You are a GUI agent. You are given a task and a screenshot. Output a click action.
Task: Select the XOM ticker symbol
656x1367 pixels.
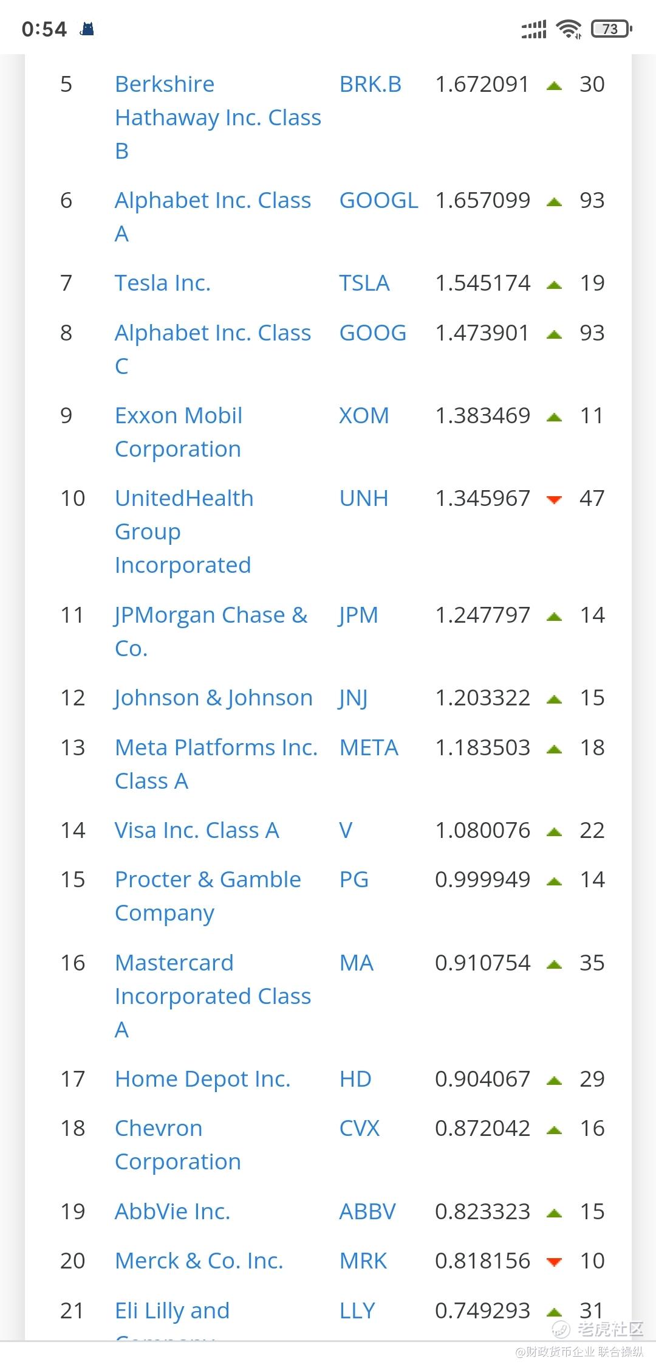[x=364, y=415]
